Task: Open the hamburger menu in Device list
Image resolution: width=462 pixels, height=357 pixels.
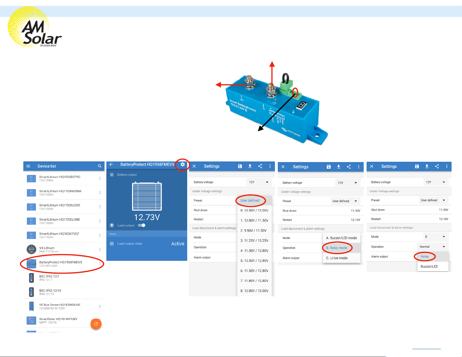Action: [28, 166]
